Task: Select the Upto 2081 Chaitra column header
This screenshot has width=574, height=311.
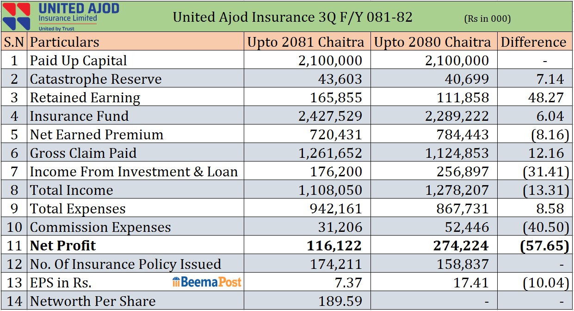Action: pos(306,42)
